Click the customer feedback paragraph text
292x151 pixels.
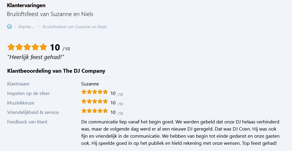(180, 132)
